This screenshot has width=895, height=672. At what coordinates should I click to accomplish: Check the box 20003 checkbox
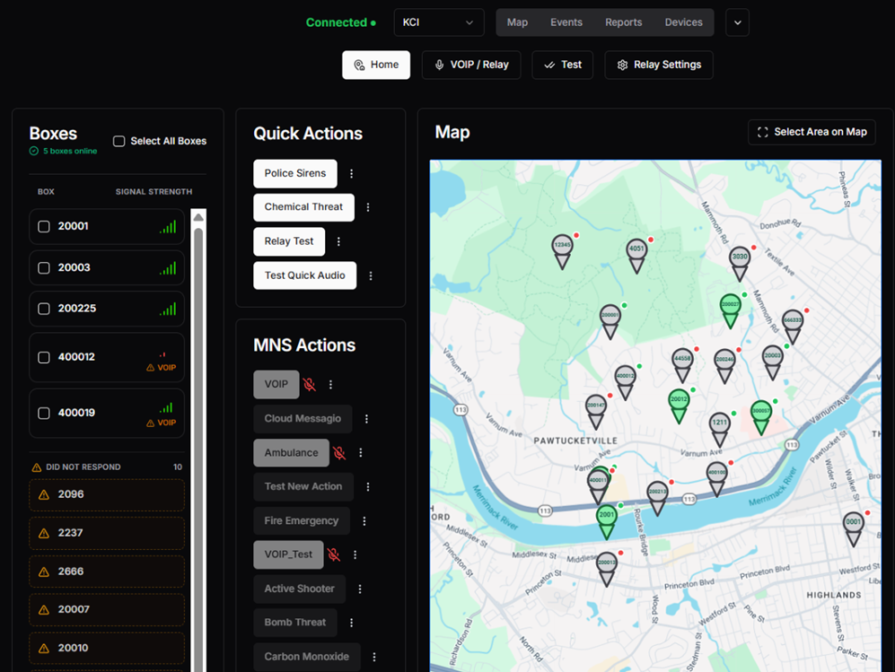(x=44, y=268)
